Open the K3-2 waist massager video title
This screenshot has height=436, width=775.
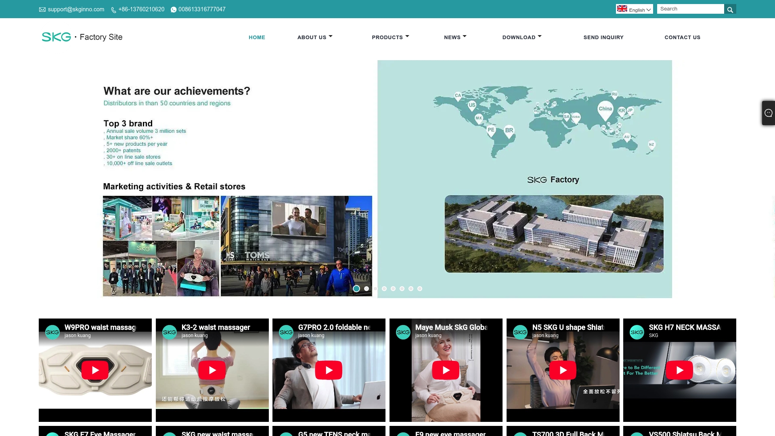(216, 327)
